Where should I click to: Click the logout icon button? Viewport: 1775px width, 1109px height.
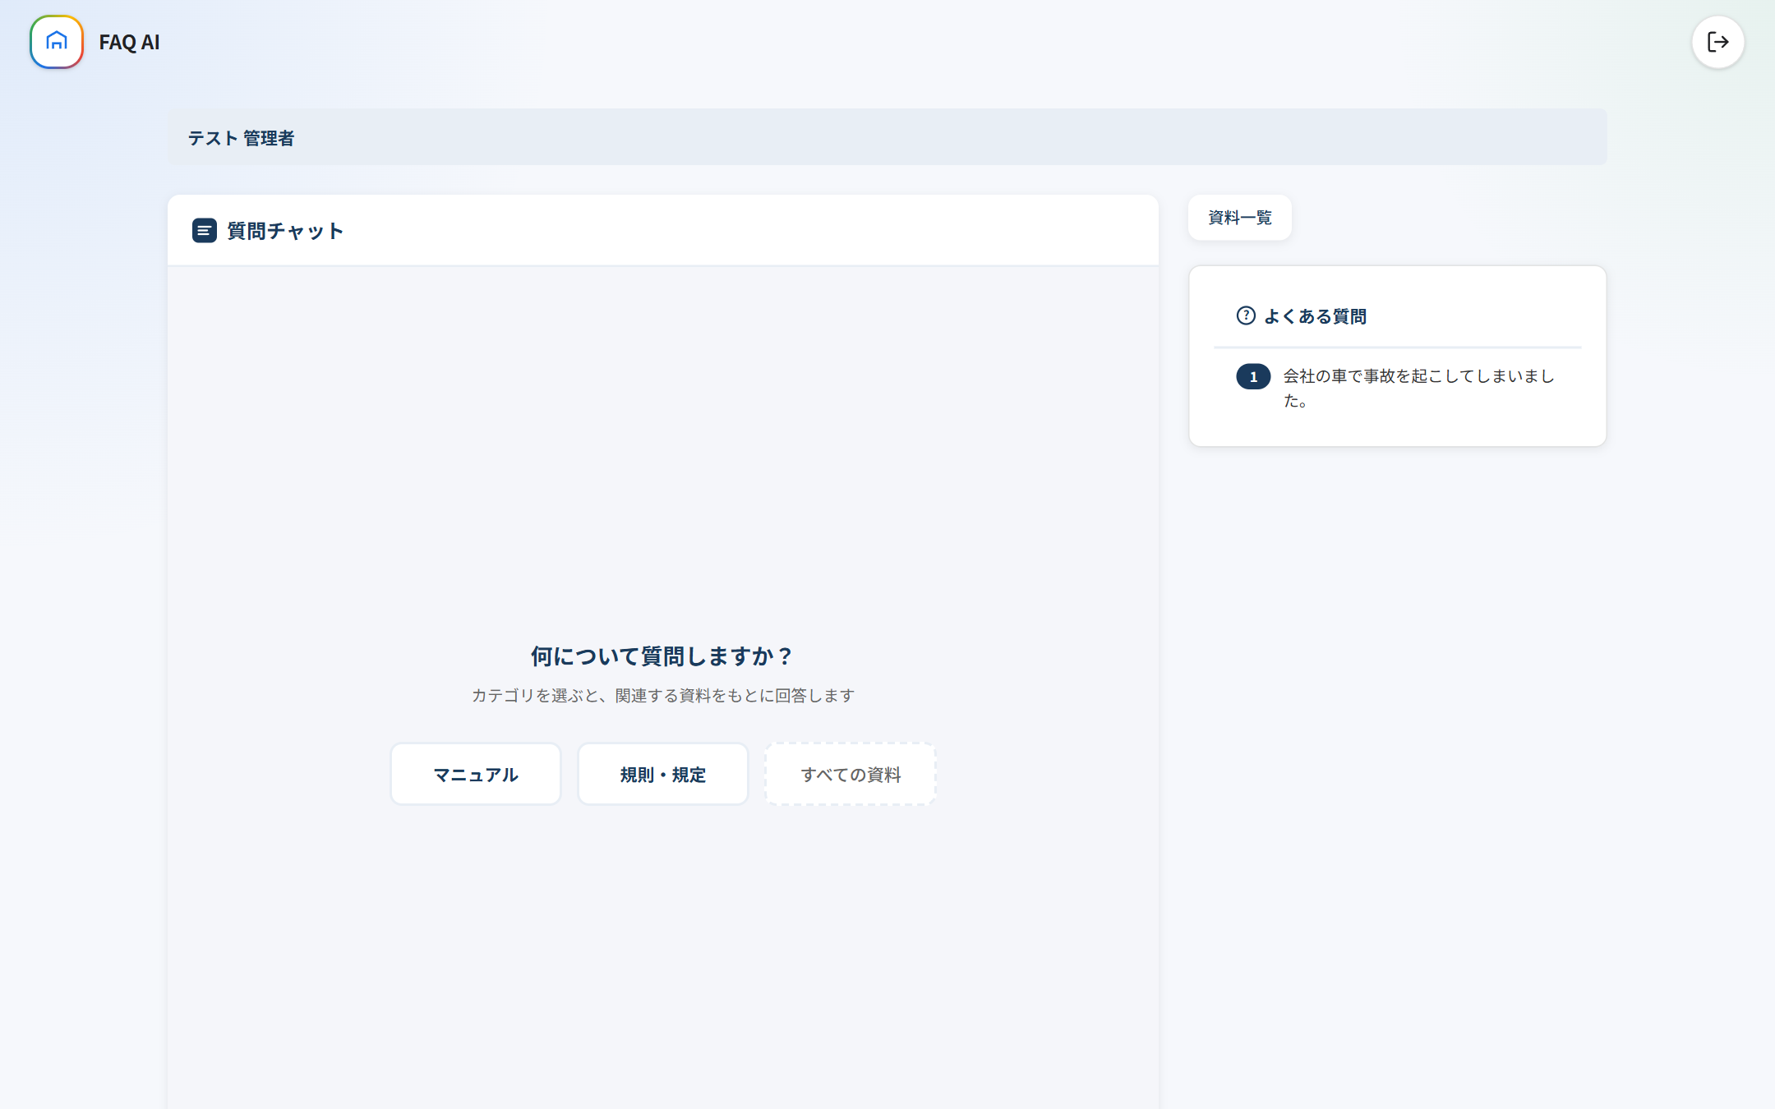pyautogui.click(x=1717, y=42)
